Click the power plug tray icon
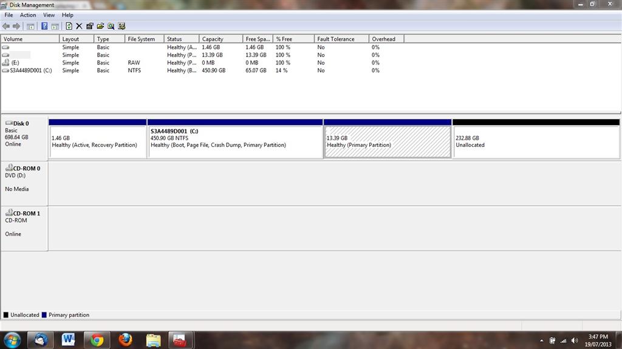This screenshot has height=349, width=622. pos(552,341)
